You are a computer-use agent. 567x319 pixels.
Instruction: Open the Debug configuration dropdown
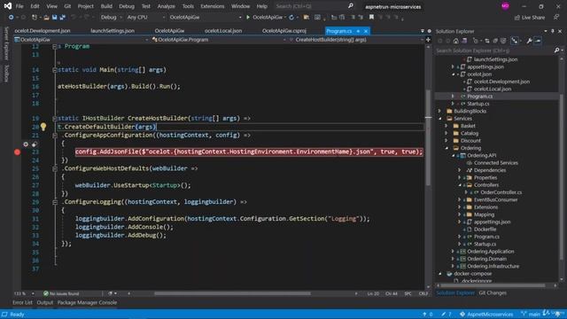[111, 17]
